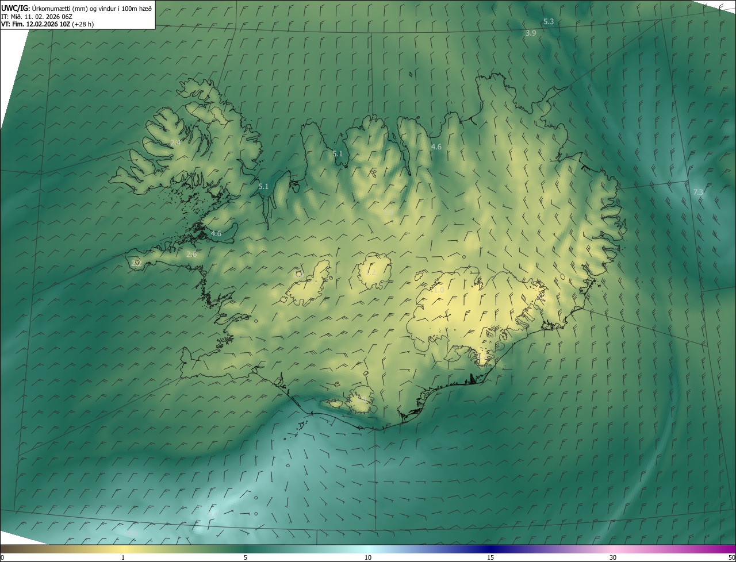Click the color scale tick label 0
The image size is (736, 562).
tap(2, 558)
